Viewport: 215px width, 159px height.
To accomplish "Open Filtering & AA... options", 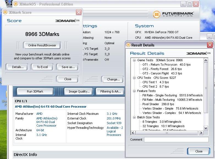I will [x=111, y=91].
